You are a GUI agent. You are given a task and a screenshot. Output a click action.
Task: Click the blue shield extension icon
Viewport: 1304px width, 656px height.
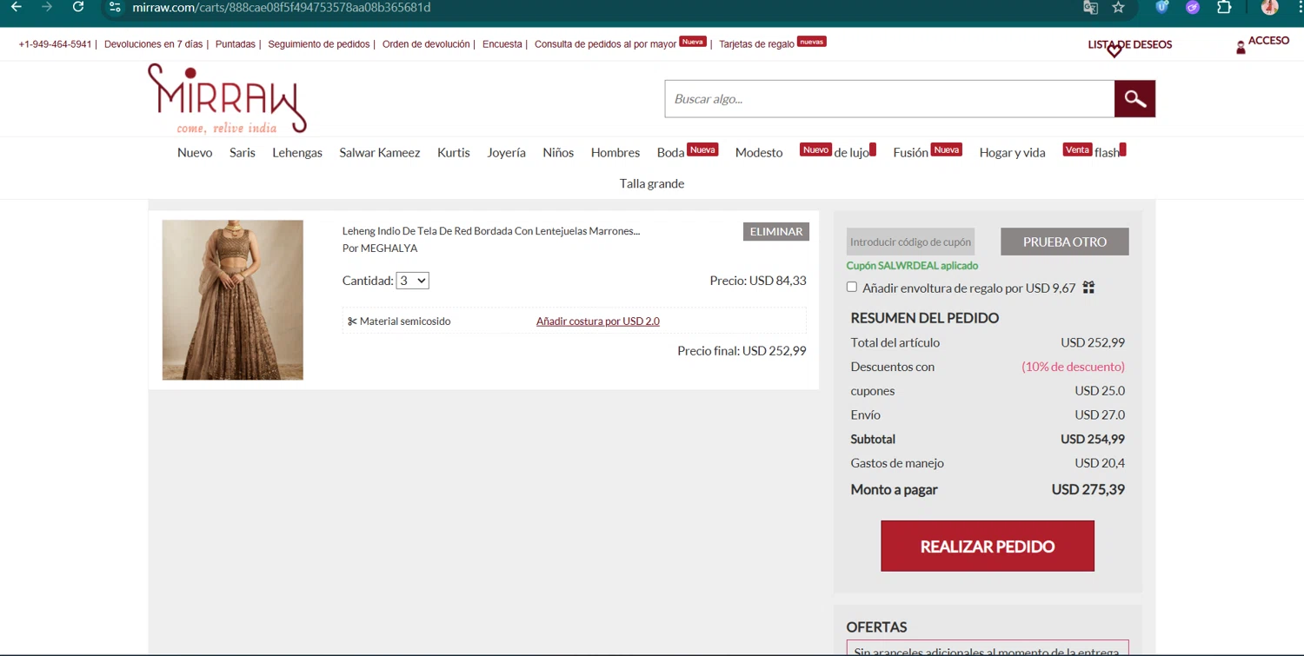[x=1162, y=7]
